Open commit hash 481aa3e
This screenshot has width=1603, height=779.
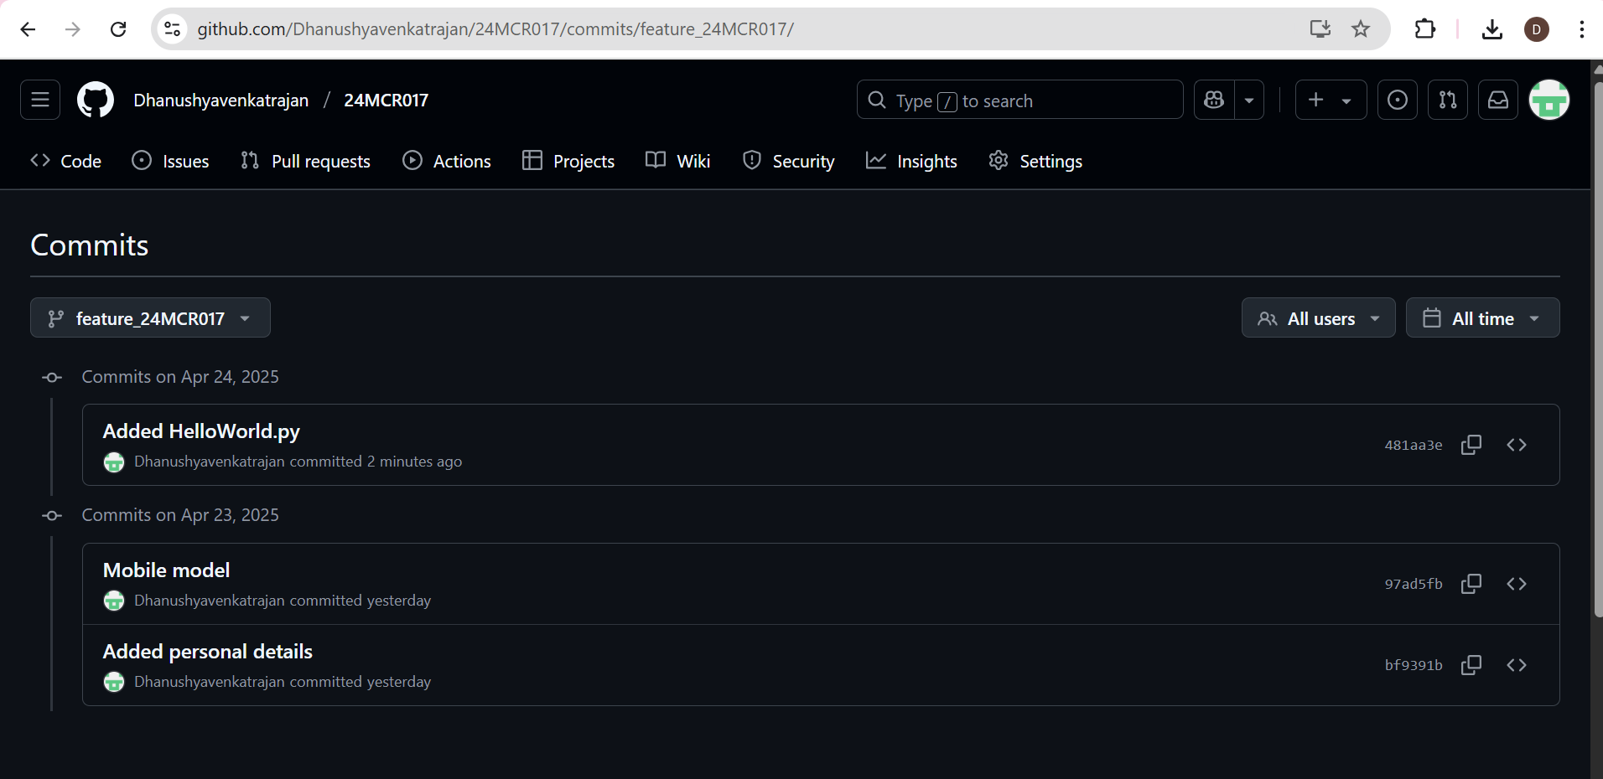pyautogui.click(x=1414, y=445)
